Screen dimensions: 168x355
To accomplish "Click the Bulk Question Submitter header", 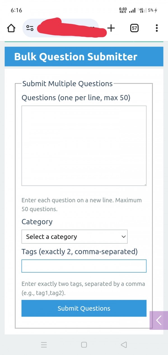I will coord(76,57).
